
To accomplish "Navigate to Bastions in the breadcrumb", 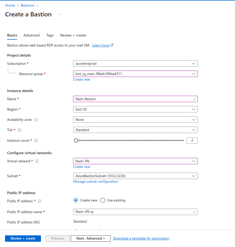I will tap(27, 5).
